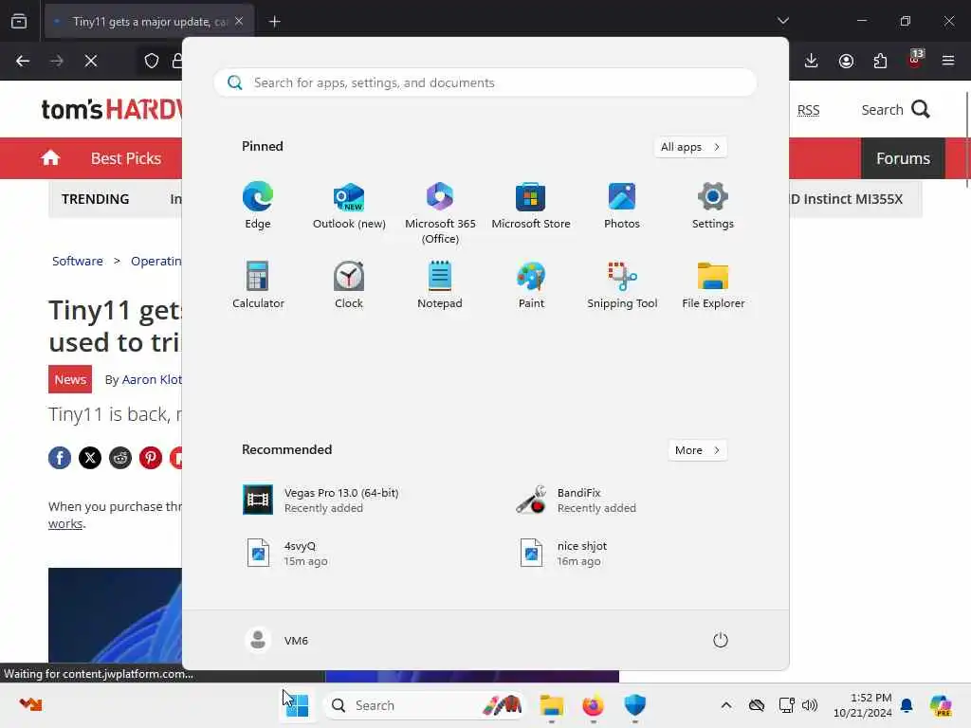Image resolution: width=971 pixels, height=728 pixels.
Task: Click Start menu search field
Action: (x=485, y=83)
